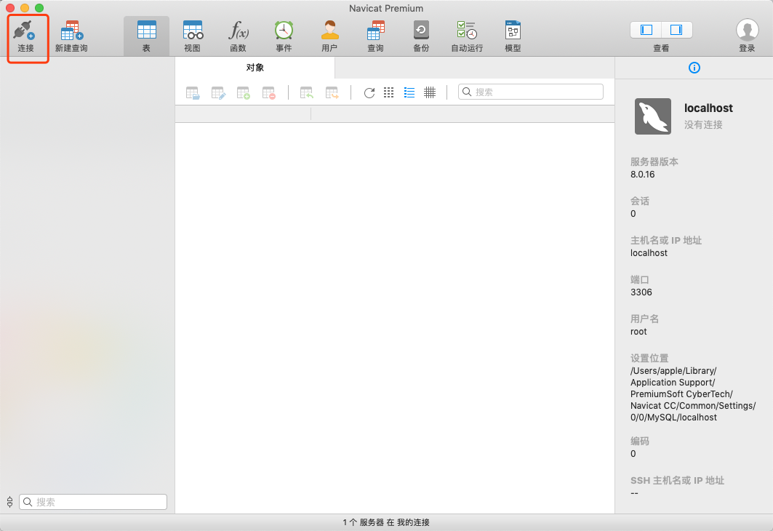Click the objects 搜索 search field
The width and height of the screenshot is (773, 531).
coord(530,92)
